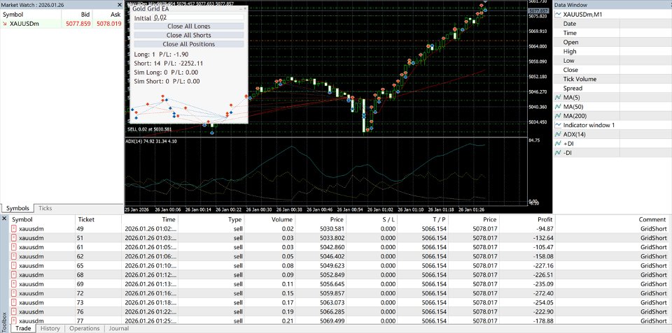Viewport: 672px width, 333px height.
Task: Click the Close All Longs button
Action: (189, 26)
